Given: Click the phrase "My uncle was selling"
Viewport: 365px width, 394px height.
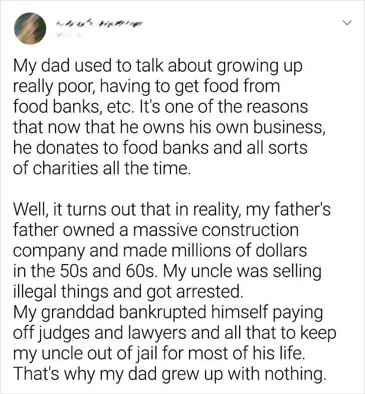Looking at the screenshot, I should [x=249, y=271].
